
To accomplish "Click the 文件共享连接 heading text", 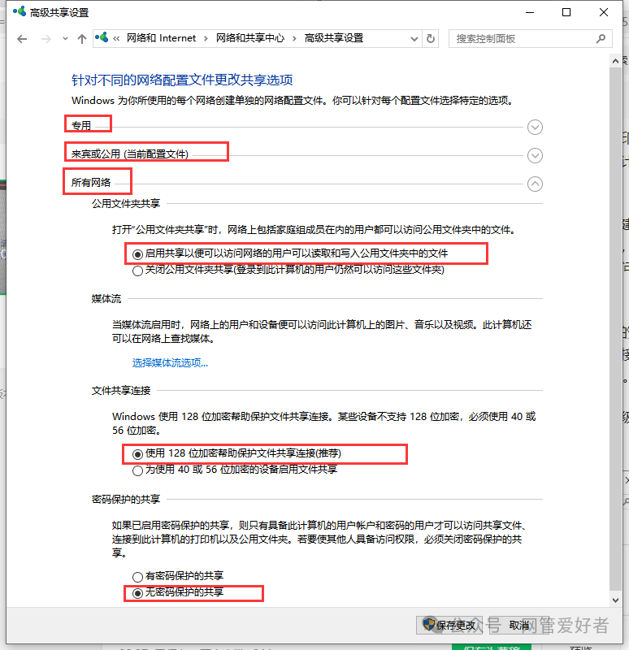I will [120, 390].
